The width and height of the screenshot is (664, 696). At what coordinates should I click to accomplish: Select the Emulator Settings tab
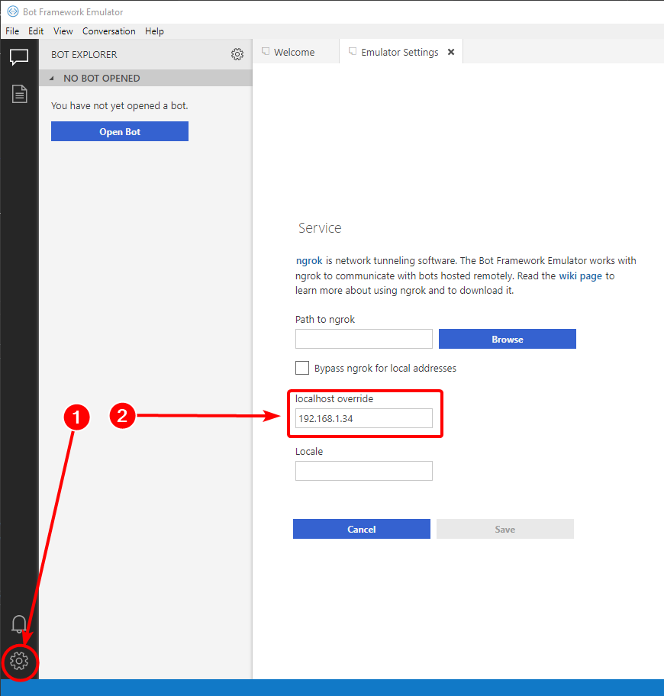pyautogui.click(x=399, y=52)
